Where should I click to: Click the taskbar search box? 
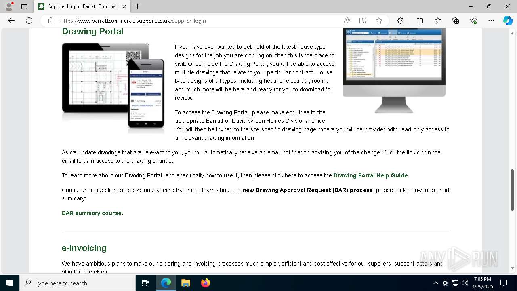78,283
